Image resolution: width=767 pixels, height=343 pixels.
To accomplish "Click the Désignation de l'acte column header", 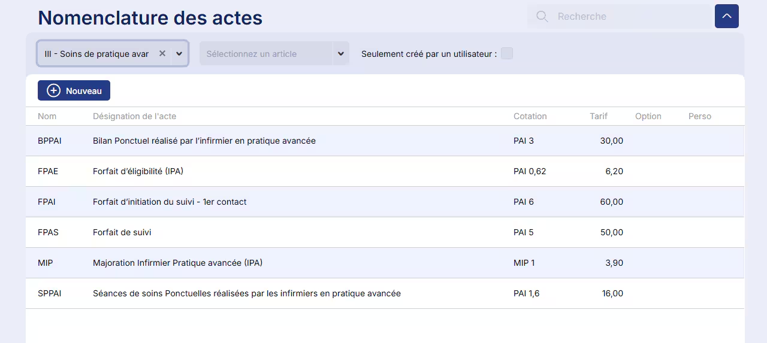I will pos(134,116).
